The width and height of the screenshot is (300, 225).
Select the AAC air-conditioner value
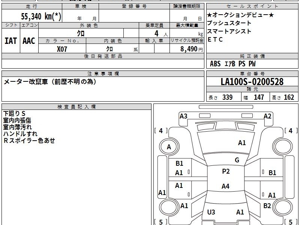[x=29, y=41]
